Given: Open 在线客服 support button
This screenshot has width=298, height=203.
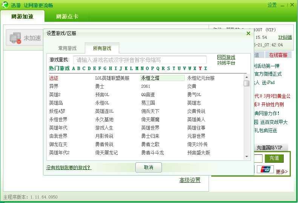Looking at the screenshot, I should [x=278, y=55].
